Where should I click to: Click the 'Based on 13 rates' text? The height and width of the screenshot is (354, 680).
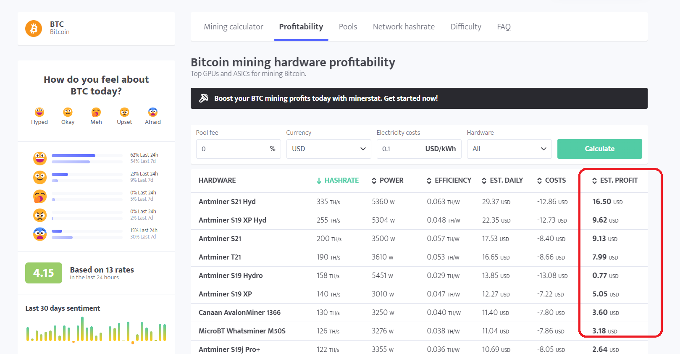(x=102, y=270)
